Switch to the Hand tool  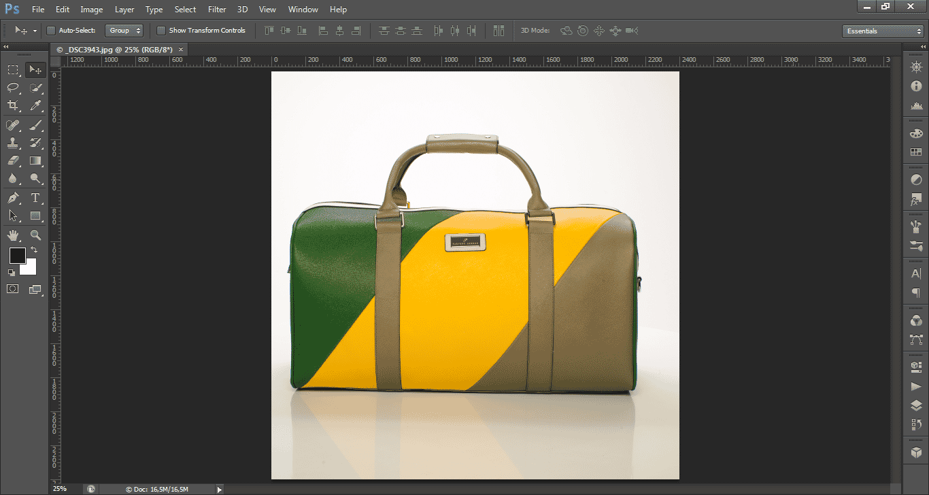pos(13,235)
